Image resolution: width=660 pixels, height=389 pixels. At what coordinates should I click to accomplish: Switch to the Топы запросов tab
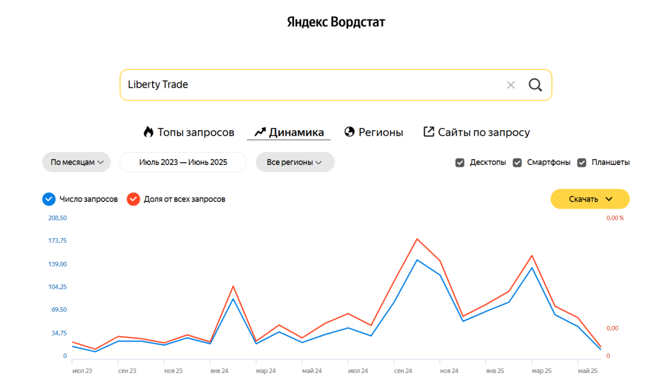coord(196,132)
